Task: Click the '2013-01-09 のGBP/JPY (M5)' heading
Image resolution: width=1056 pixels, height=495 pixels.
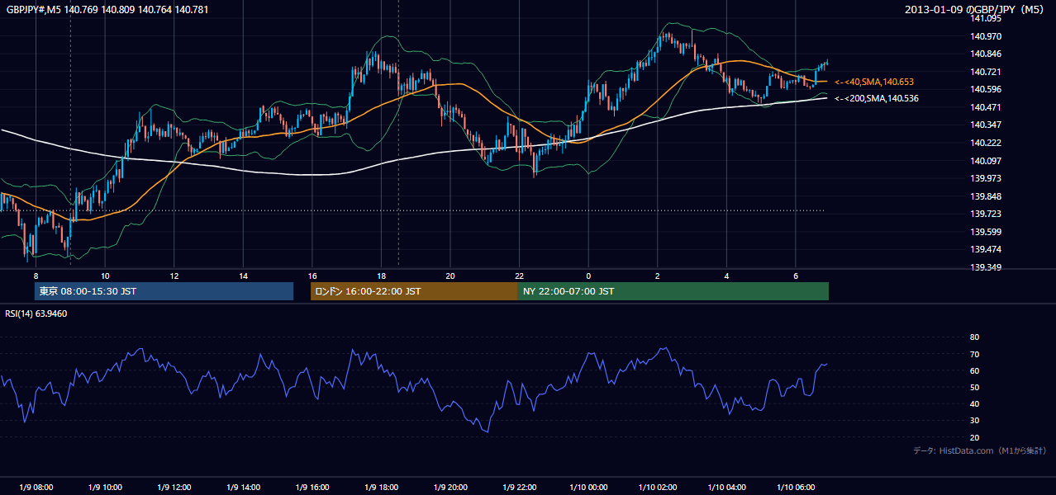Action: click(976, 10)
